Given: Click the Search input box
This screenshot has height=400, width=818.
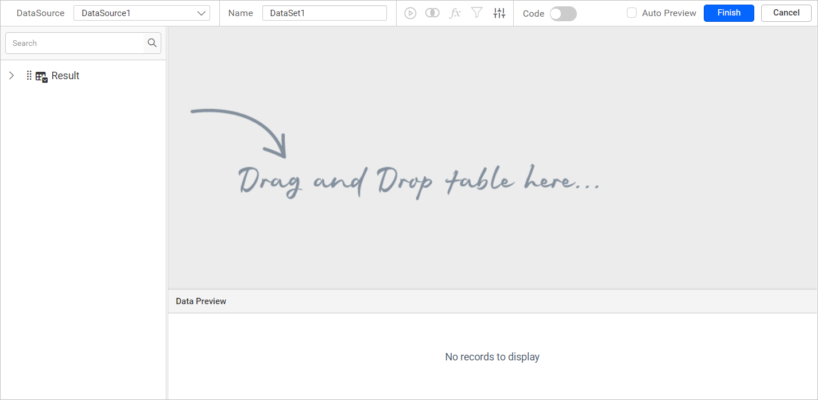Looking at the screenshot, I should [x=75, y=43].
